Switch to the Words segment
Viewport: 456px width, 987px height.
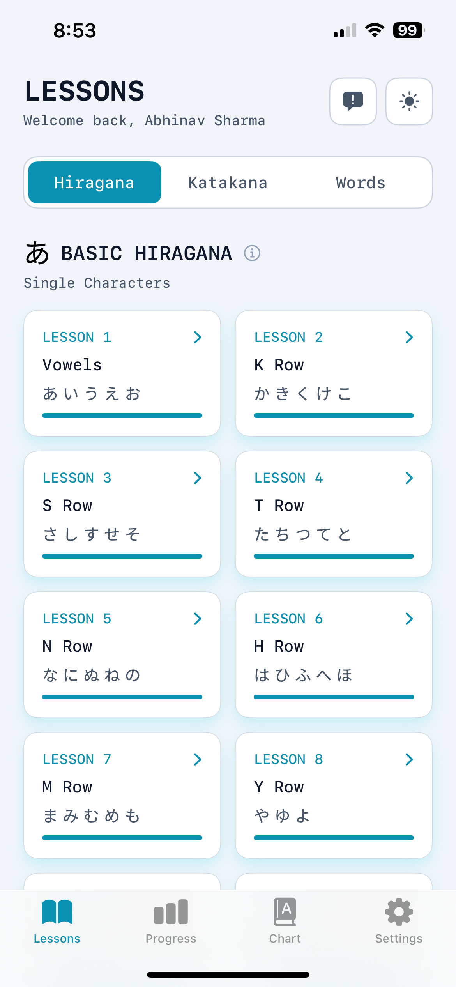361,182
